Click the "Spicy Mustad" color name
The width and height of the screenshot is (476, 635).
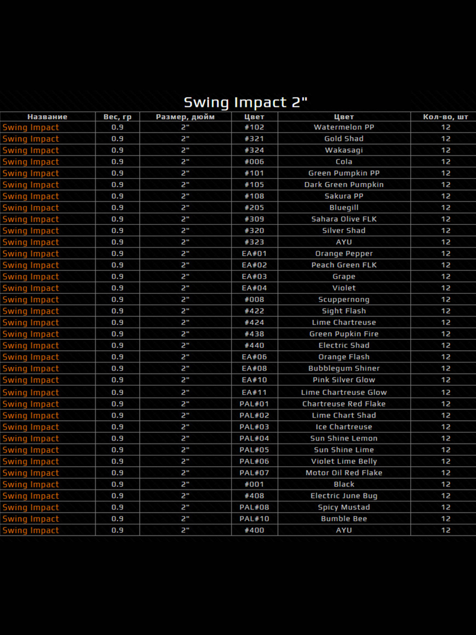(344, 507)
